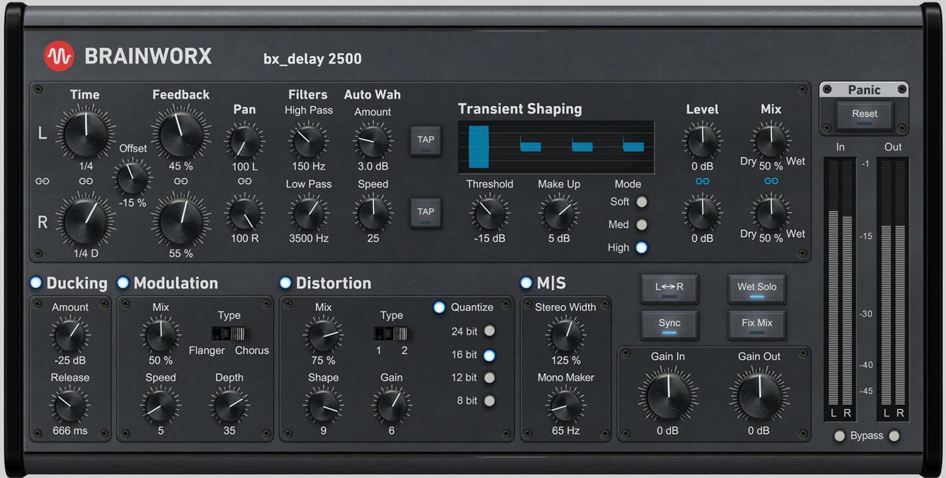
Task: Toggle the plugin Bypass
Action: (840, 435)
